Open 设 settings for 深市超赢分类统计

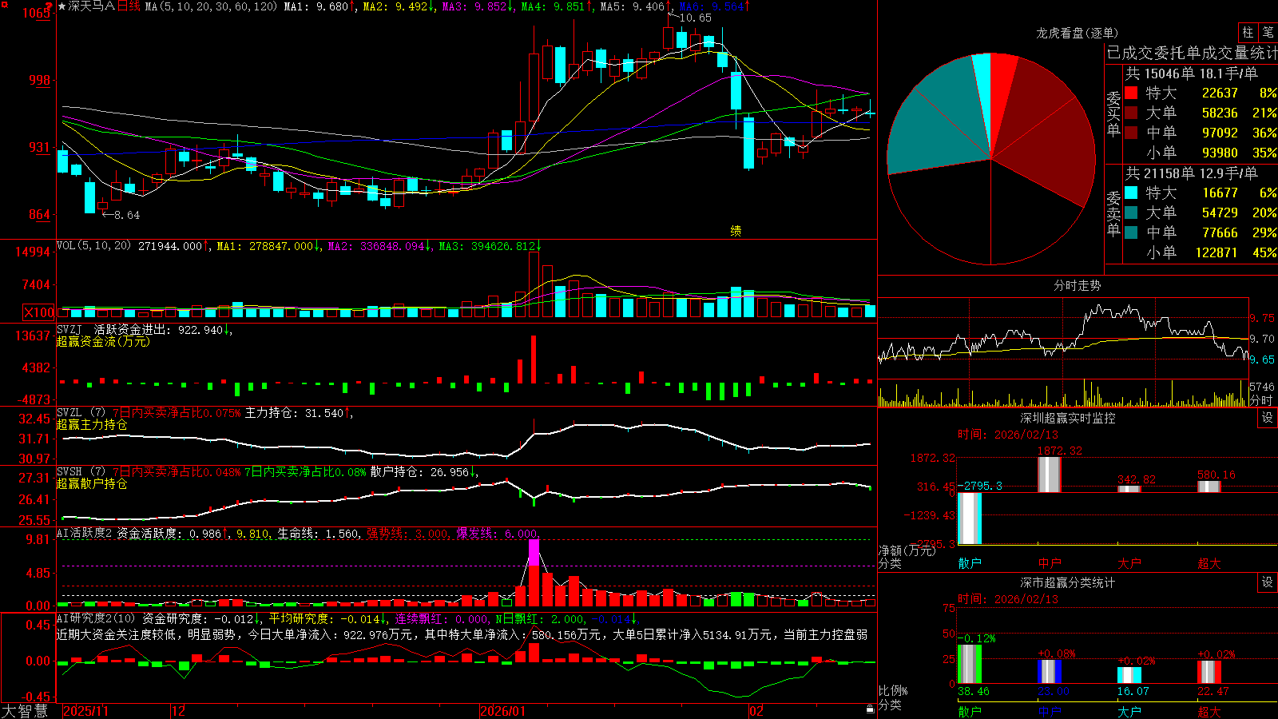click(1268, 582)
